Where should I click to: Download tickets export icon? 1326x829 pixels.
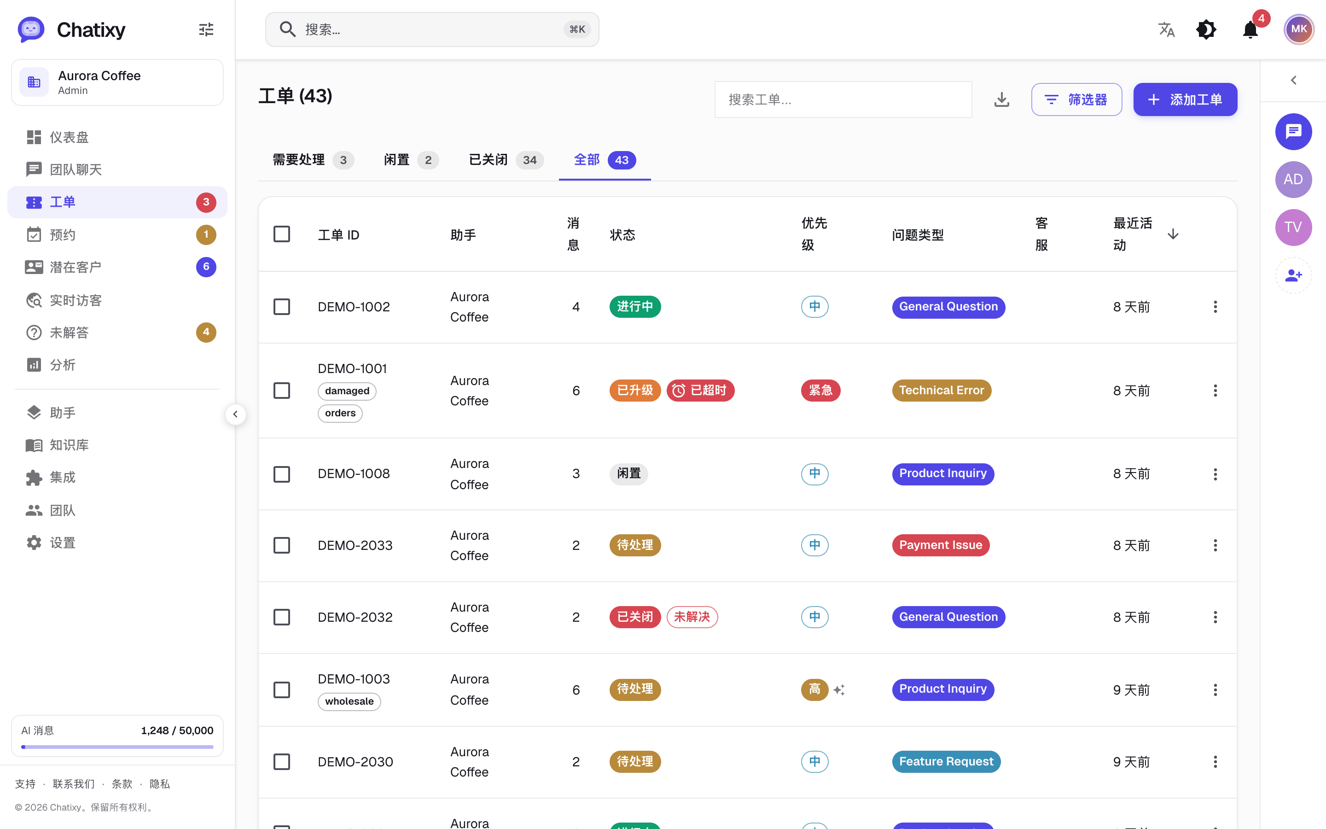click(1001, 99)
